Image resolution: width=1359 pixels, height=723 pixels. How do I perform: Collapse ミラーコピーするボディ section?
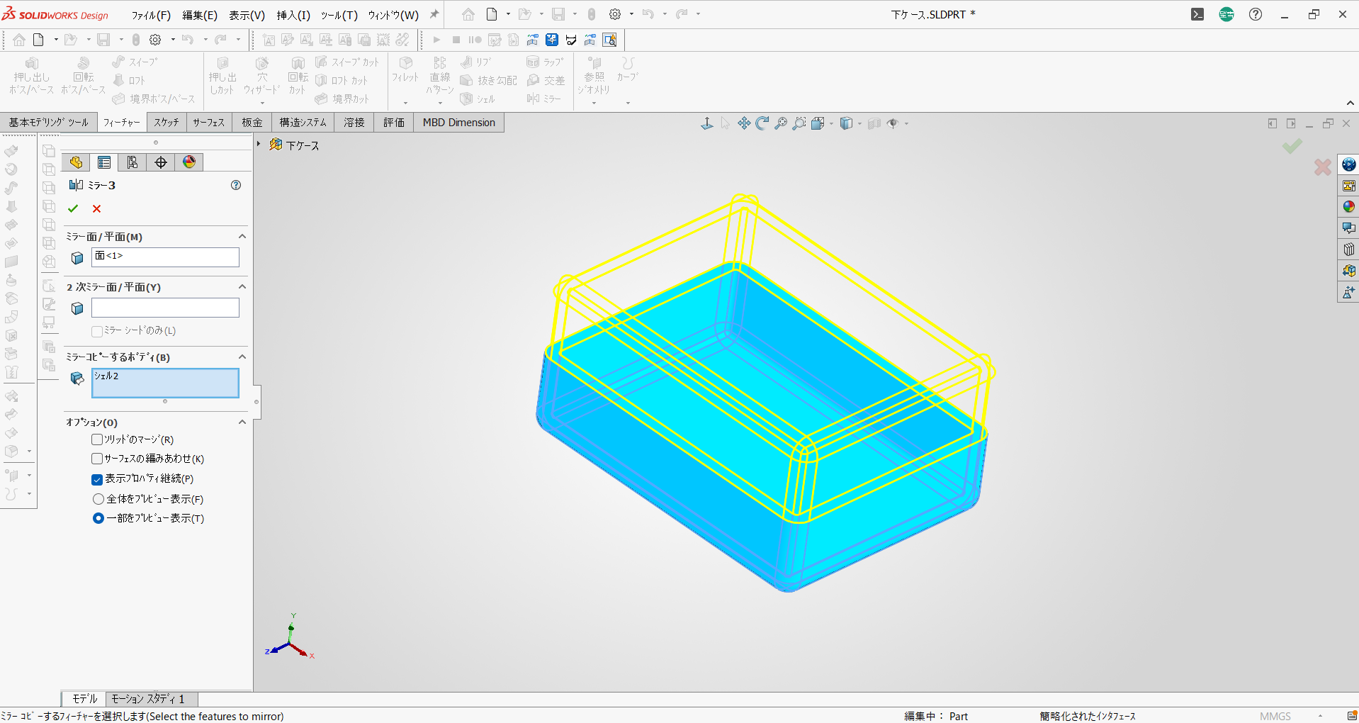coord(242,357)
